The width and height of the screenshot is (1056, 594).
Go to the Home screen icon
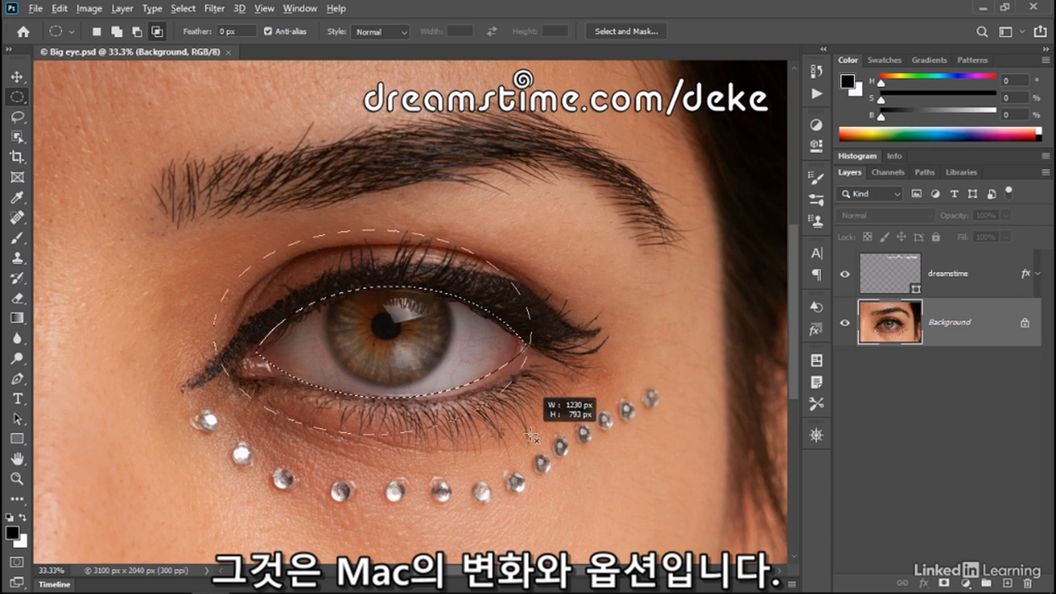point(23,31)
